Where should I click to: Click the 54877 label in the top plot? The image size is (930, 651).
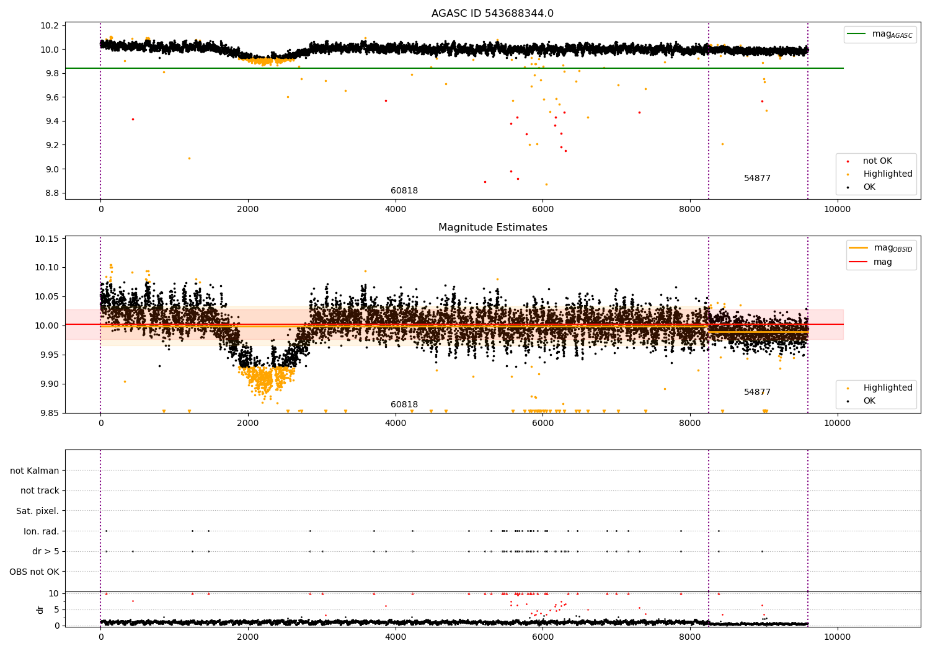point(757,178)
